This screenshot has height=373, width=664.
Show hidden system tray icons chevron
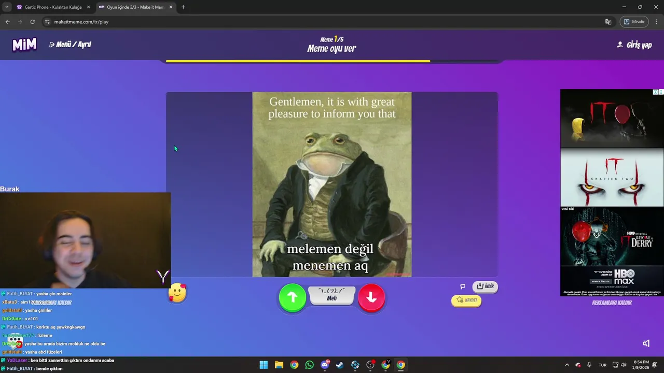tap(566, 365)
